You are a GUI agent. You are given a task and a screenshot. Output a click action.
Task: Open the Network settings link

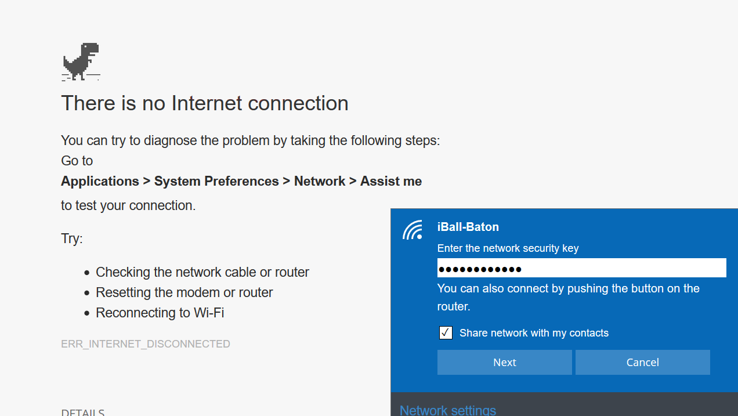pyautogui.click(x=447, y=410)
